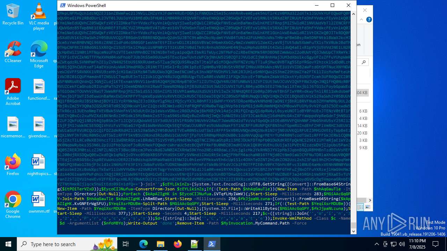447x251 pixels.
Task: Click the PowerShell scrollbar up arrow
Action: [x=353, y=14]
